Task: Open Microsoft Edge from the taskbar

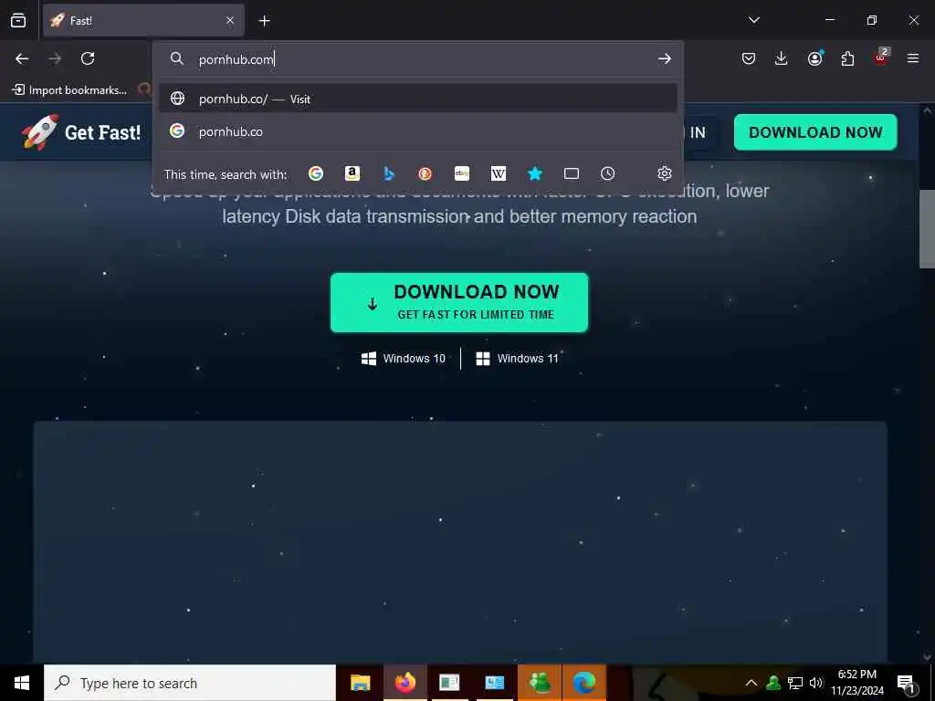Action: click(x=584, y=683)
